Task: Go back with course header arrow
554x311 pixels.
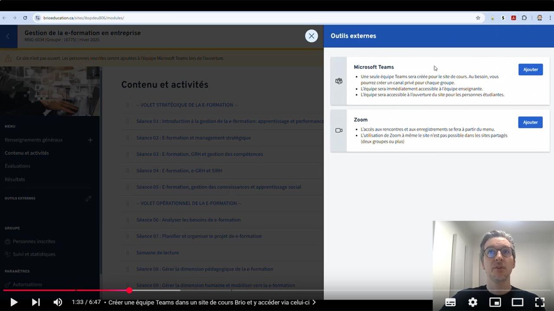Action: [x=7, y=36]
